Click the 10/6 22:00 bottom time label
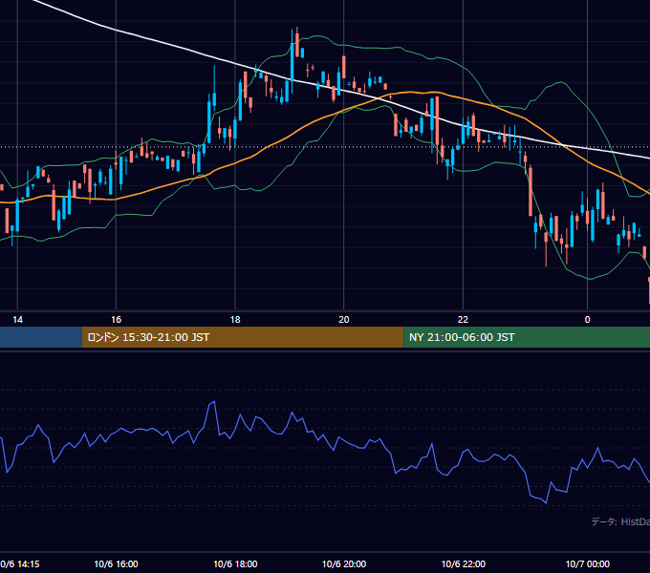Viewport: 650px width, 573px height. point(463,563)
